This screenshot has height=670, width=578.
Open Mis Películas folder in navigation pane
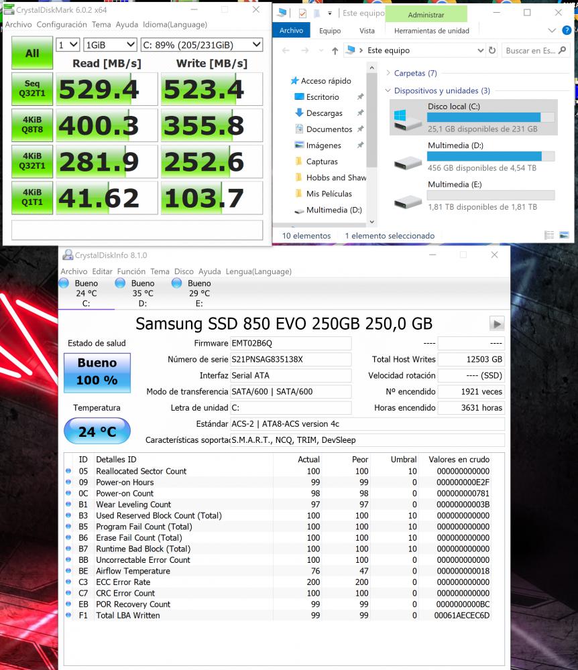(323, 194)
